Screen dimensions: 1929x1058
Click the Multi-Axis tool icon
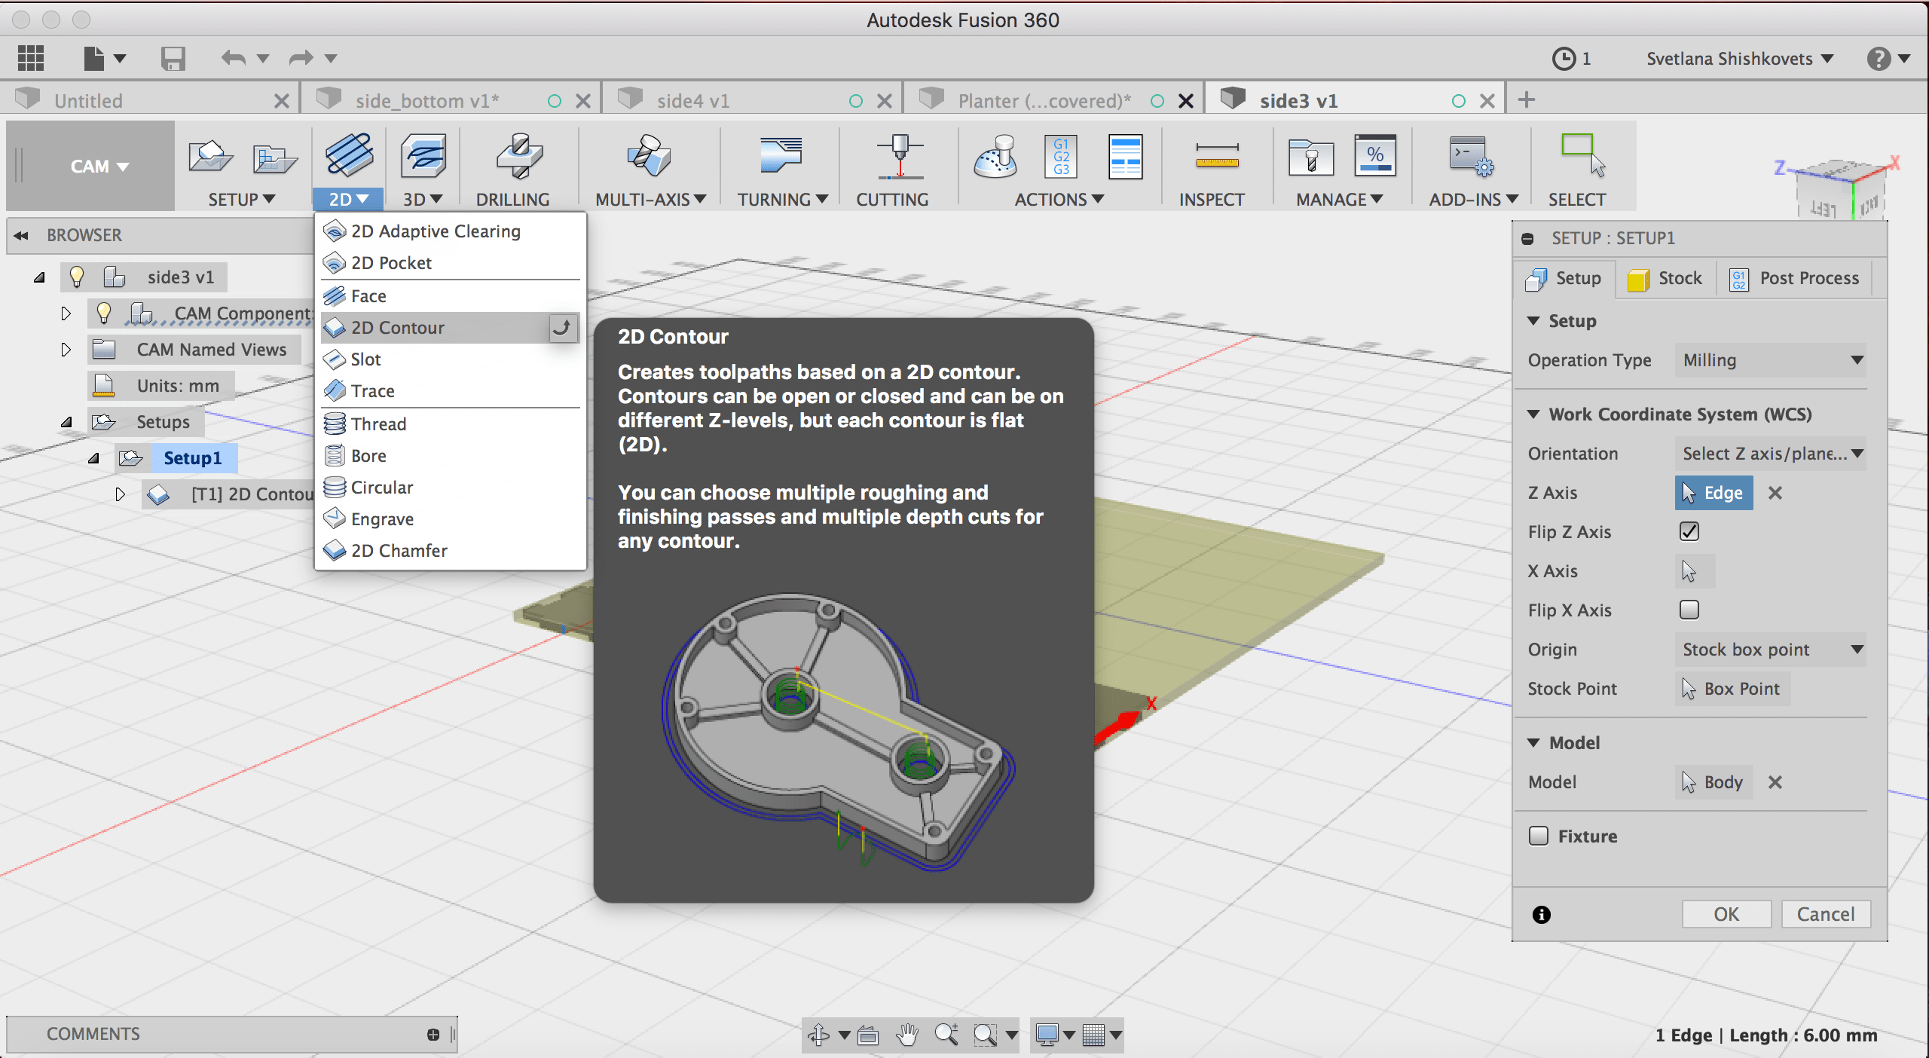coord(648,156)
